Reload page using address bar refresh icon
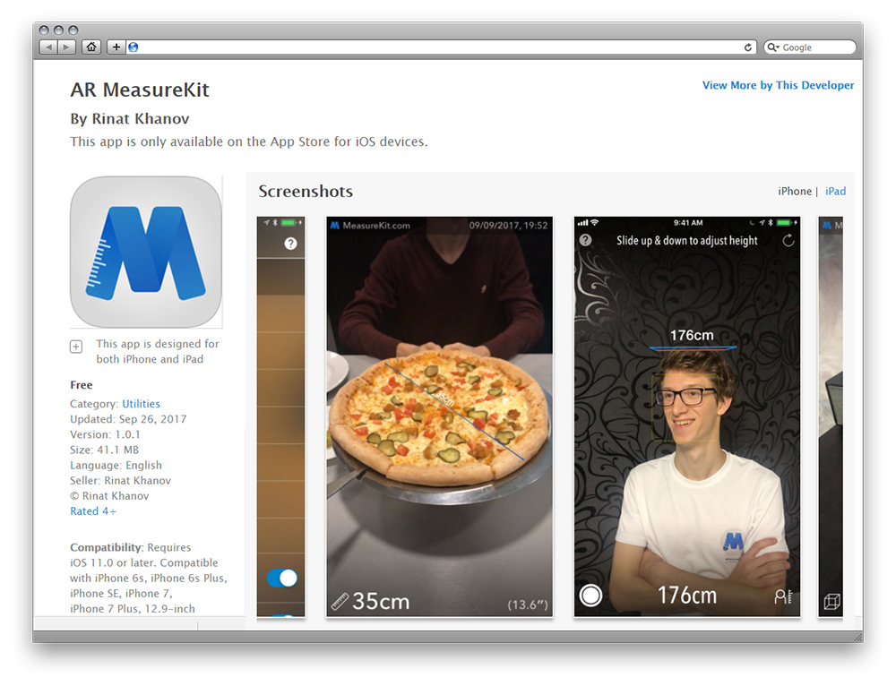Image resolution: width=896 pixels, height=686 pixels. pos(748,47)
